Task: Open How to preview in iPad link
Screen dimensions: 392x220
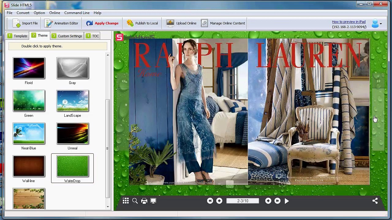Action: (349, 22)
